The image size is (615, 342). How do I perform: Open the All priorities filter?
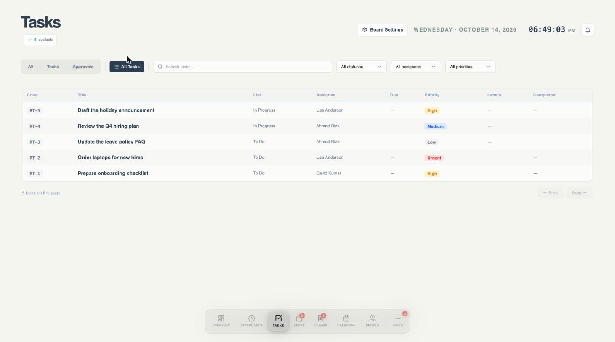coord(470,67)
